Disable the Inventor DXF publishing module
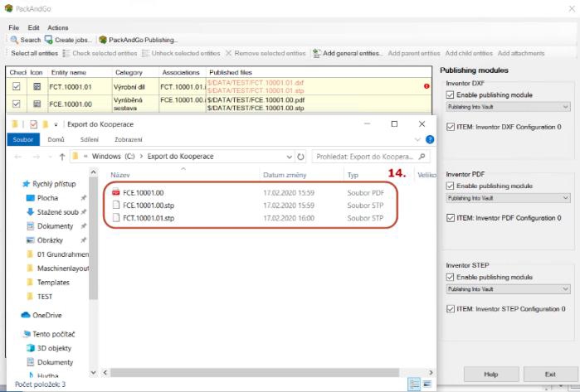Viewport: 580px width, 392px height. [450, 95]
